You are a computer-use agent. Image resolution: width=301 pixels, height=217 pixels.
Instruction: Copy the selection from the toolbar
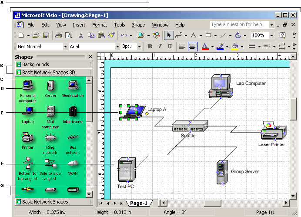(91, 35)
